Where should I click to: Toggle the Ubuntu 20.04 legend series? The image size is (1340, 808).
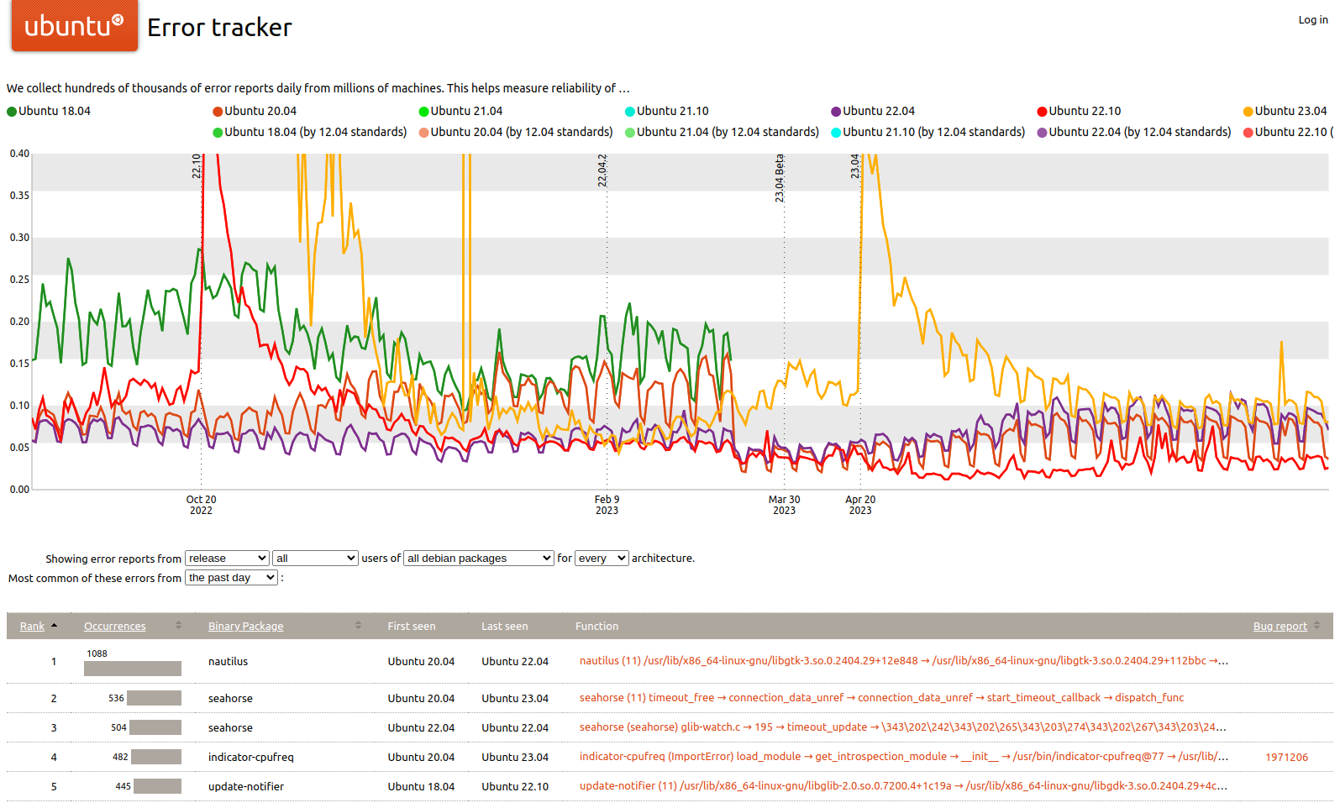(255, 111)
